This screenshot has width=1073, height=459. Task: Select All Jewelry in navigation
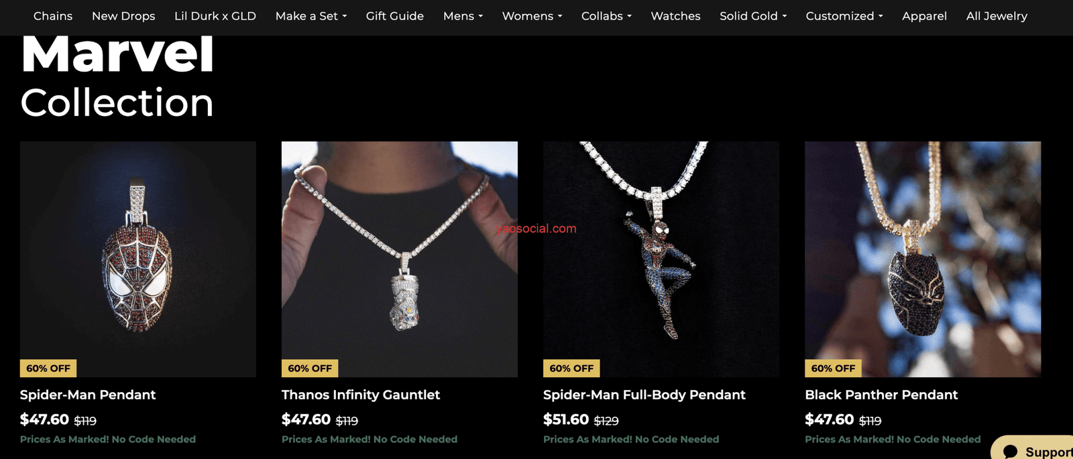click(997, 16)
